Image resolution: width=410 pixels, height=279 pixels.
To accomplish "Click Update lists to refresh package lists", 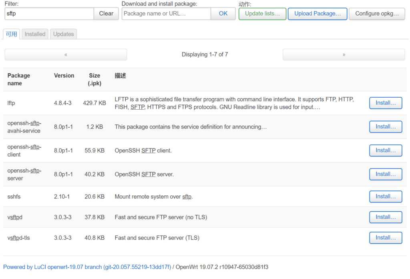I will [x=262, y=13].
